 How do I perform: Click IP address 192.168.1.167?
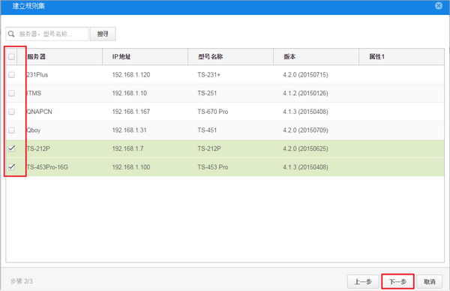(x=130, y=112)
